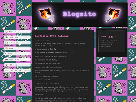Visit the kitchen page

click(17, 65)
